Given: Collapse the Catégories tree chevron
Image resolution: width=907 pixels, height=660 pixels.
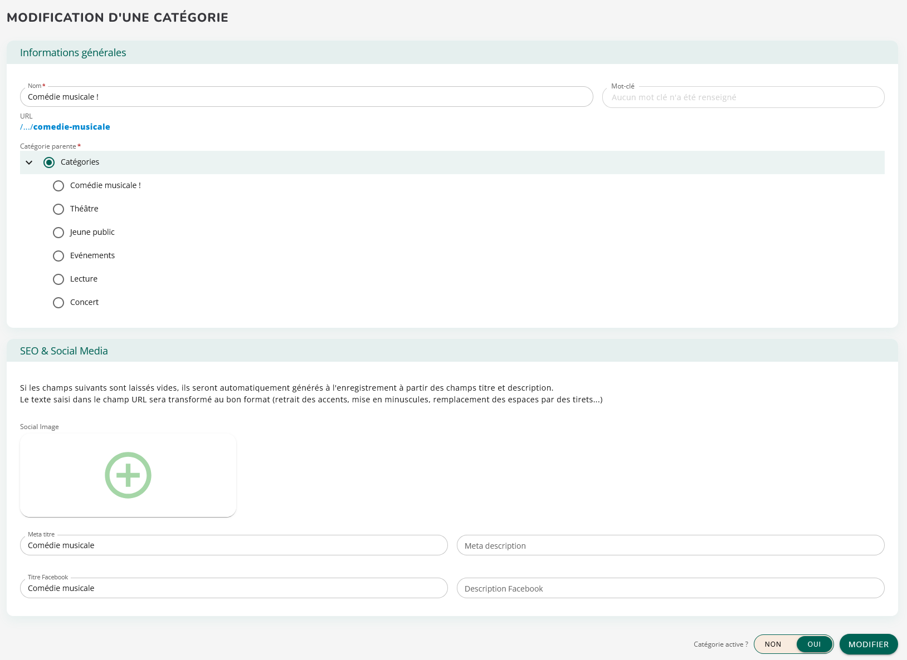Looking at the screenshot, I should pos(29,162).
